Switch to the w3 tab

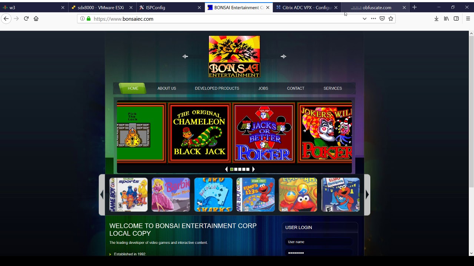(x=34, y=7)
